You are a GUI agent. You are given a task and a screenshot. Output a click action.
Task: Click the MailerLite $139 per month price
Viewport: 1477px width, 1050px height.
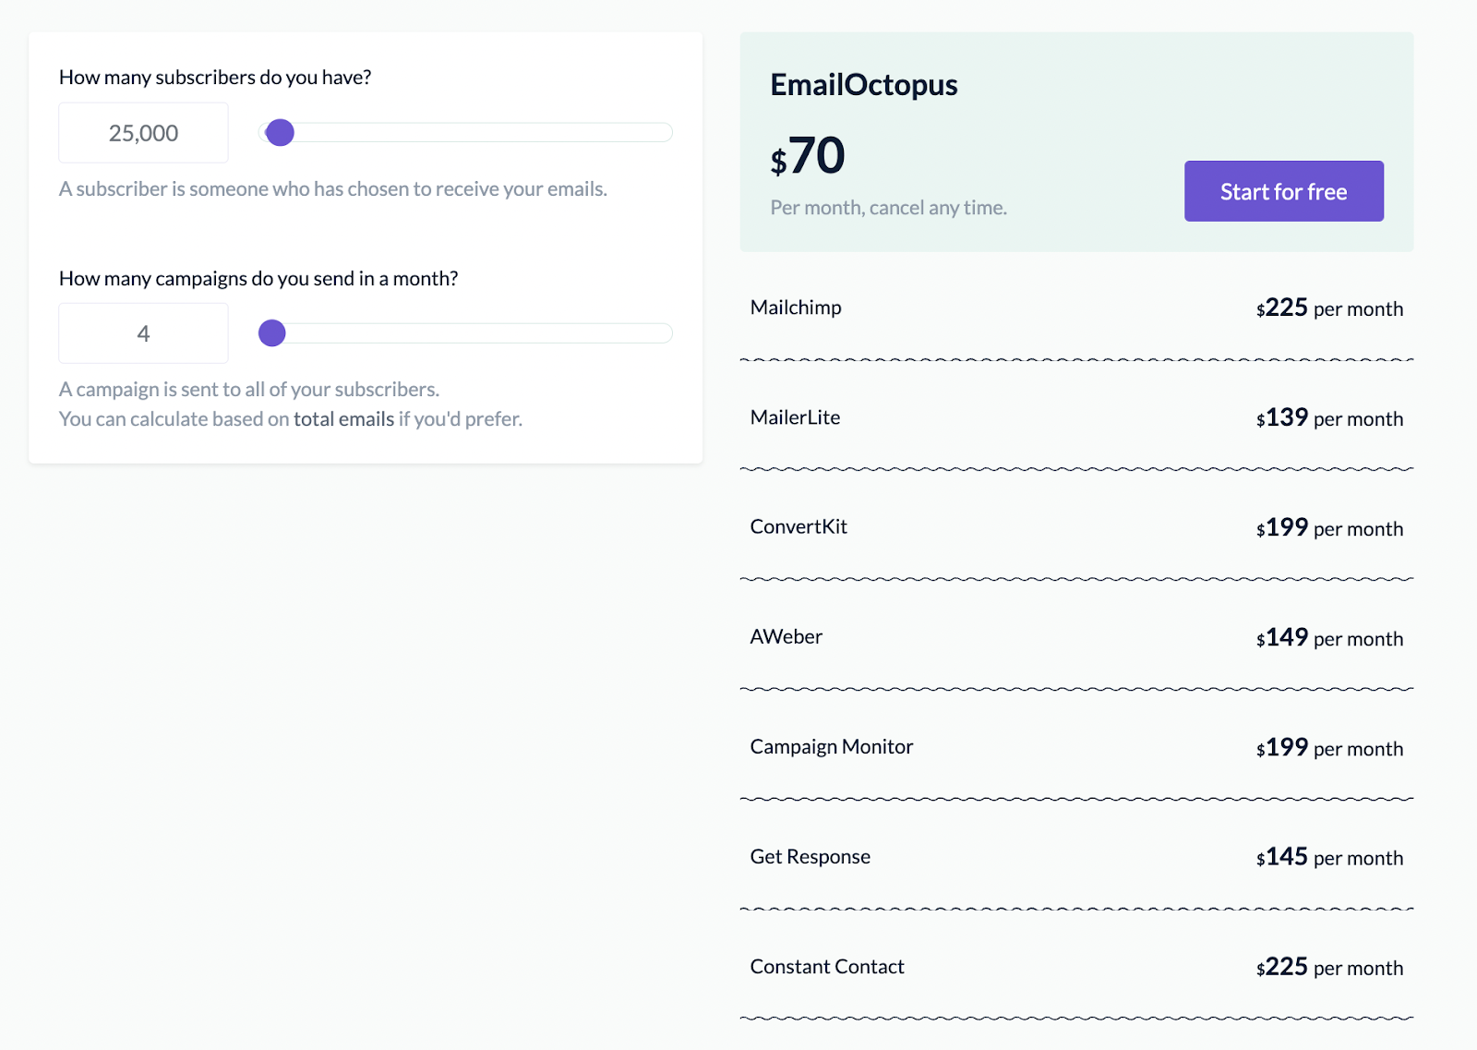(1329, 417)
